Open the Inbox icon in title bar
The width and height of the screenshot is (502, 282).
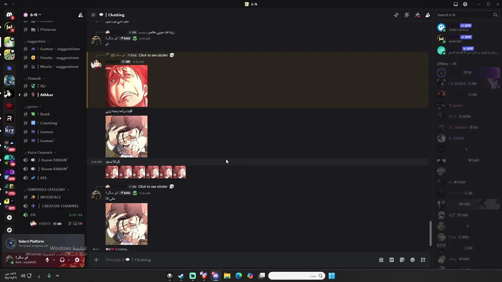tap(456, 4)
